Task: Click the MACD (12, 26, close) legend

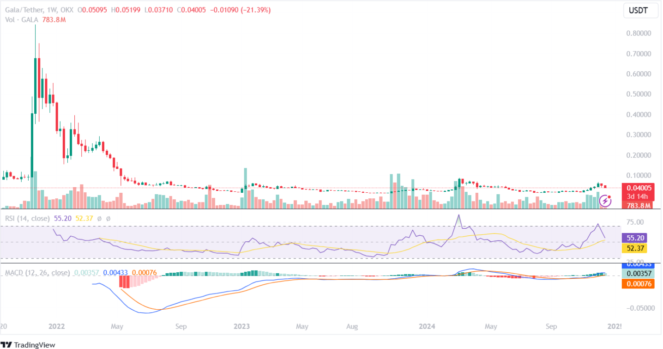Action: (x=37, y=273)
